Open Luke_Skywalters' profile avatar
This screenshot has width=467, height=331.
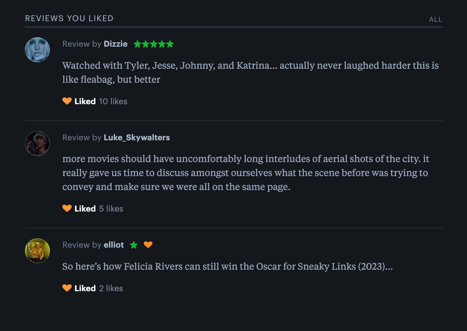coord(37,143)
